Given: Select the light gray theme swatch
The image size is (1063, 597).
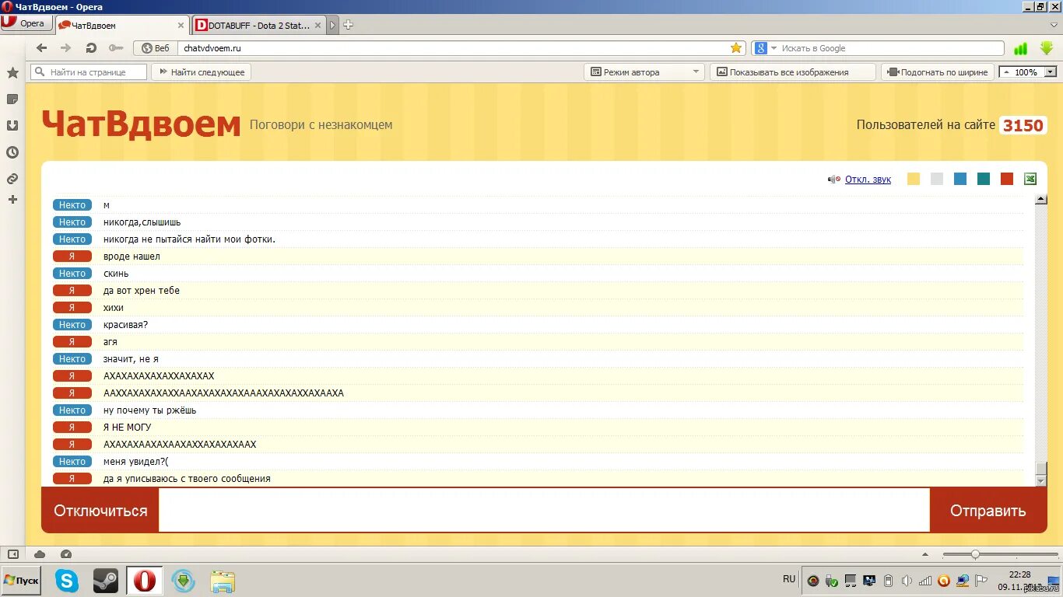Looking at the screenshot, I should 937,179.
